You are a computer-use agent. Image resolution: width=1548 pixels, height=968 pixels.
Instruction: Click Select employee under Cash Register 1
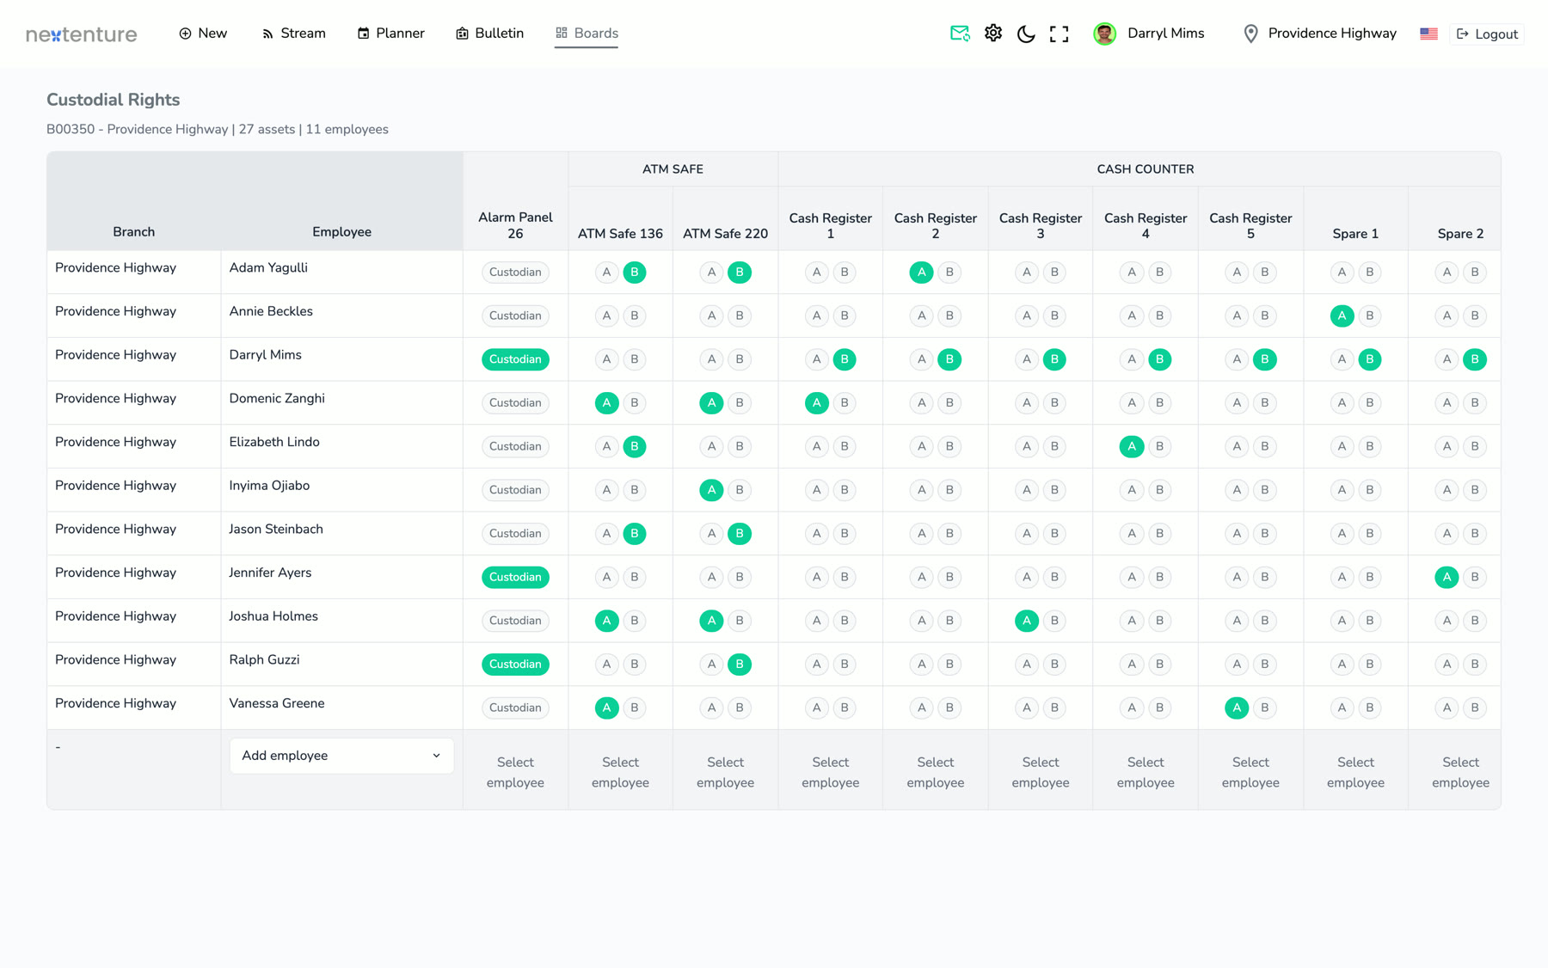[x=830, y=772]
